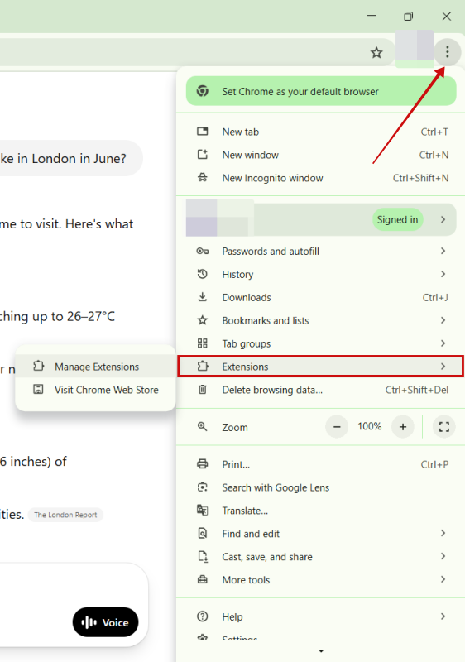The height and width of the screenshot is (662, 465).
Task: Click the History clock icon
Action: coord(203,274)
